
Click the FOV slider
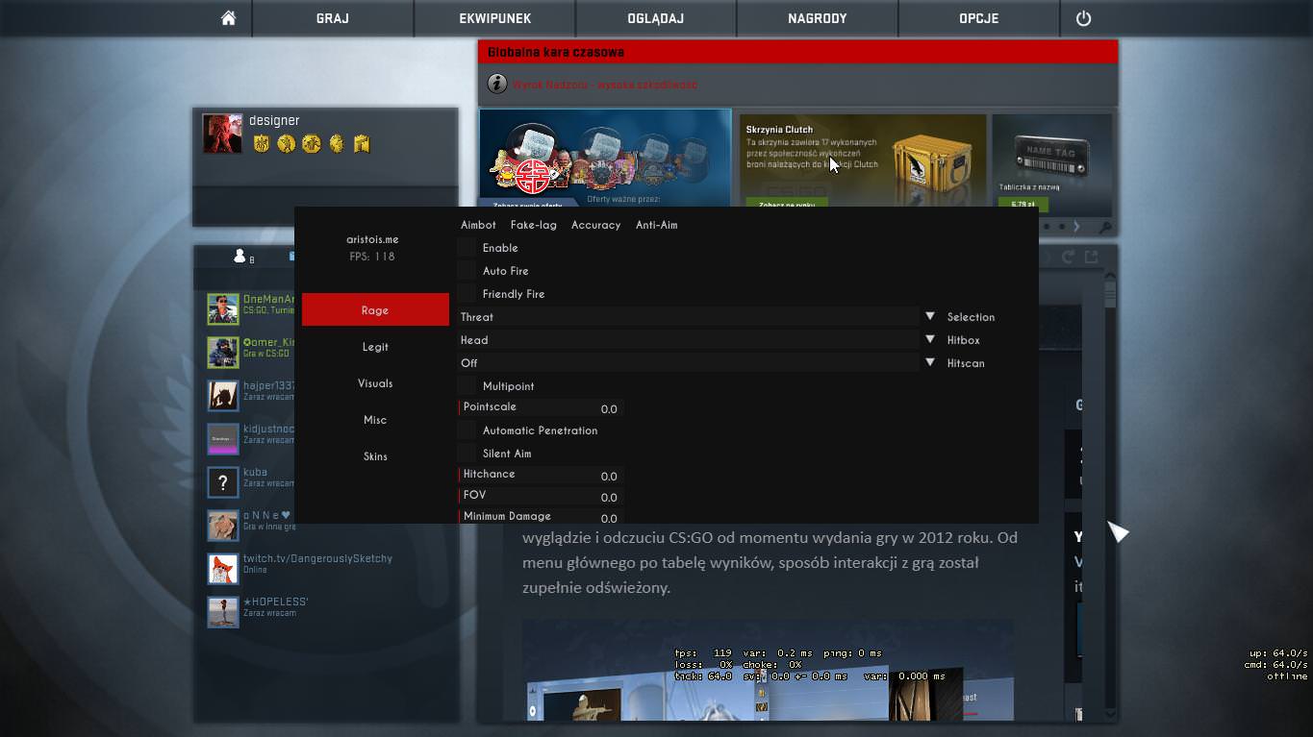point(541,496)
